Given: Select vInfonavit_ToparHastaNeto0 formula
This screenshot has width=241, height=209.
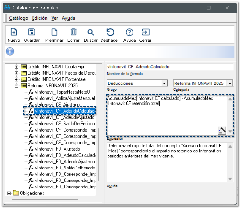Looking at the screenshot, I should [x=60, y=92].
